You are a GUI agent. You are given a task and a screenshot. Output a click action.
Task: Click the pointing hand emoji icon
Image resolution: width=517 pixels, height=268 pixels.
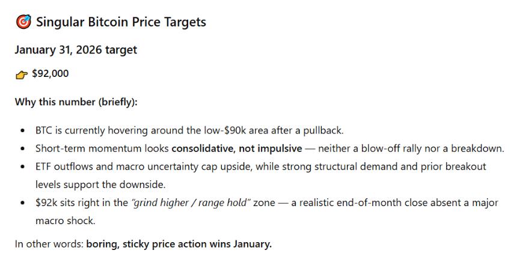point(21,75)
